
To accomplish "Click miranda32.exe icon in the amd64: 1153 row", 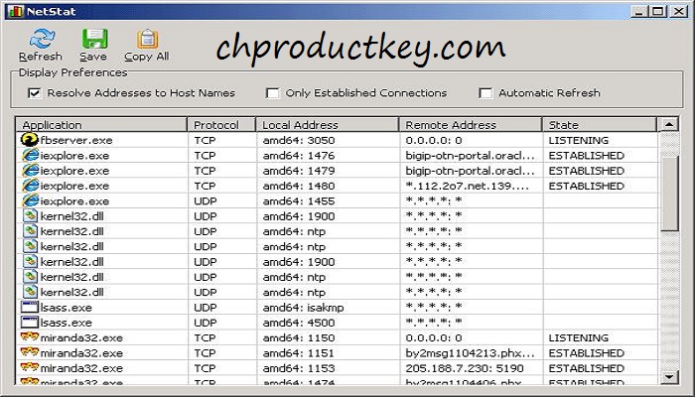I will point(30,367).
